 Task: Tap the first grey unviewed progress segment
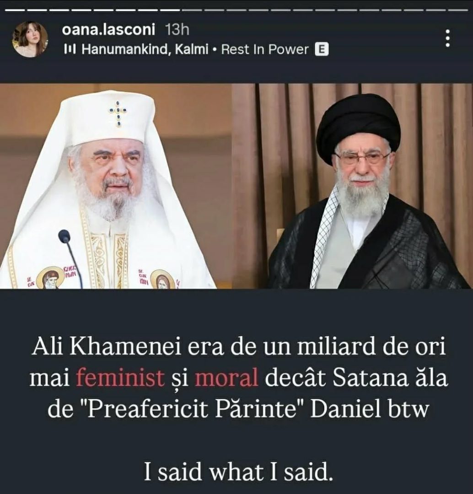[x=192, y=10]
